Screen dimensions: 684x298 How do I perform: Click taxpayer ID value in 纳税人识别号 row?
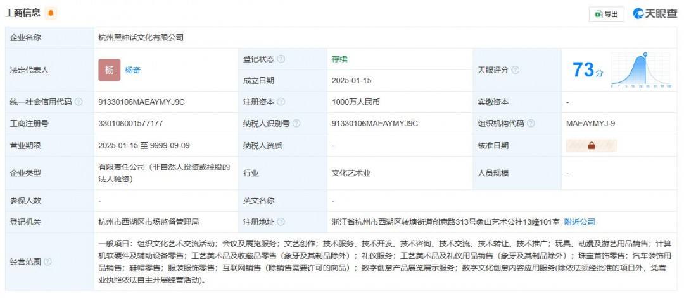[x=375, y=124]
